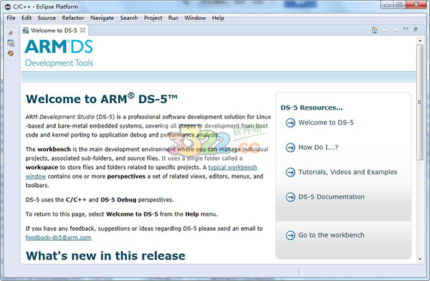
Task: Select the Welcome to DS-5 tab
Action: tap(54, 30)
